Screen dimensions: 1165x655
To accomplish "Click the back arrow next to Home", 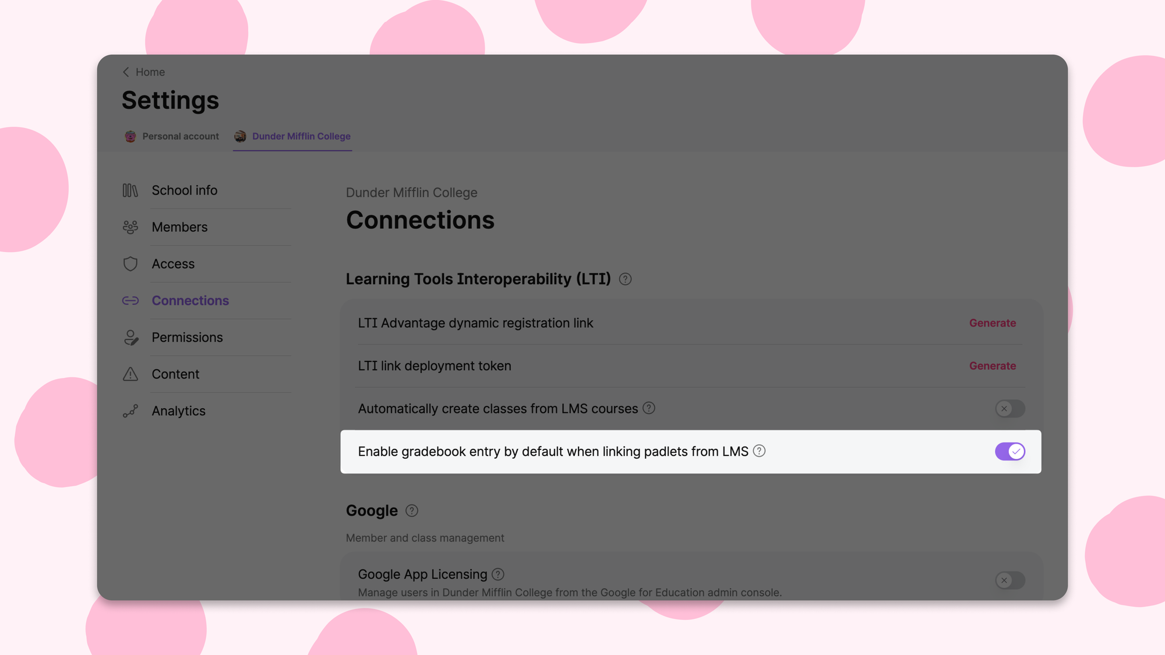I will pyautogui.click(x=125, y=72).
